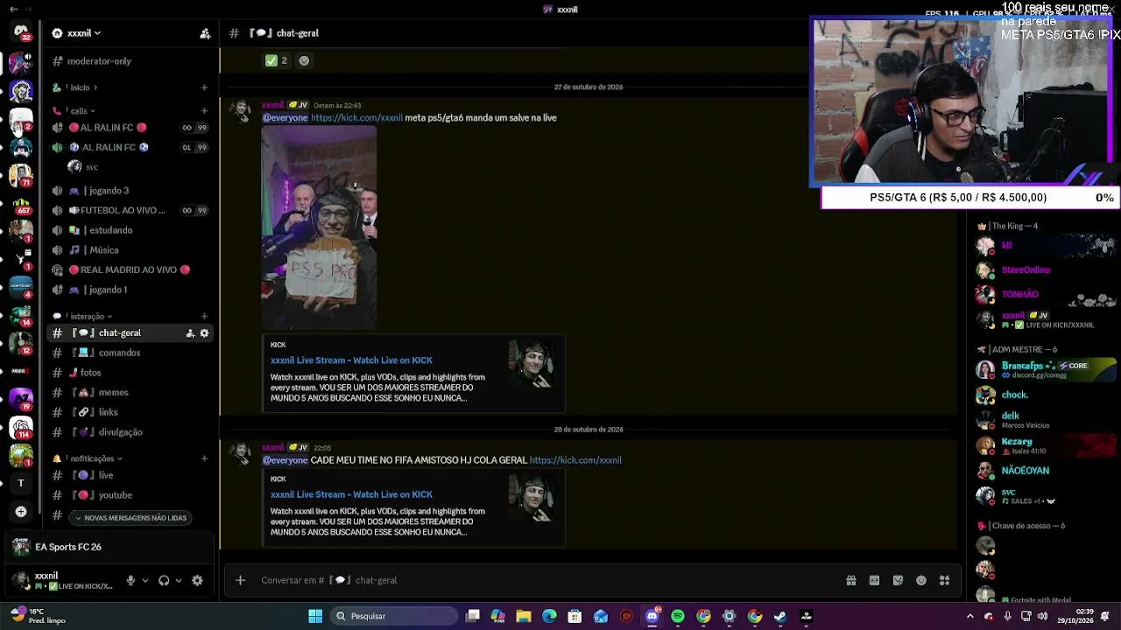Click the Windows Start button
This screenshot has width=1121, height=630.
[315, 616]
